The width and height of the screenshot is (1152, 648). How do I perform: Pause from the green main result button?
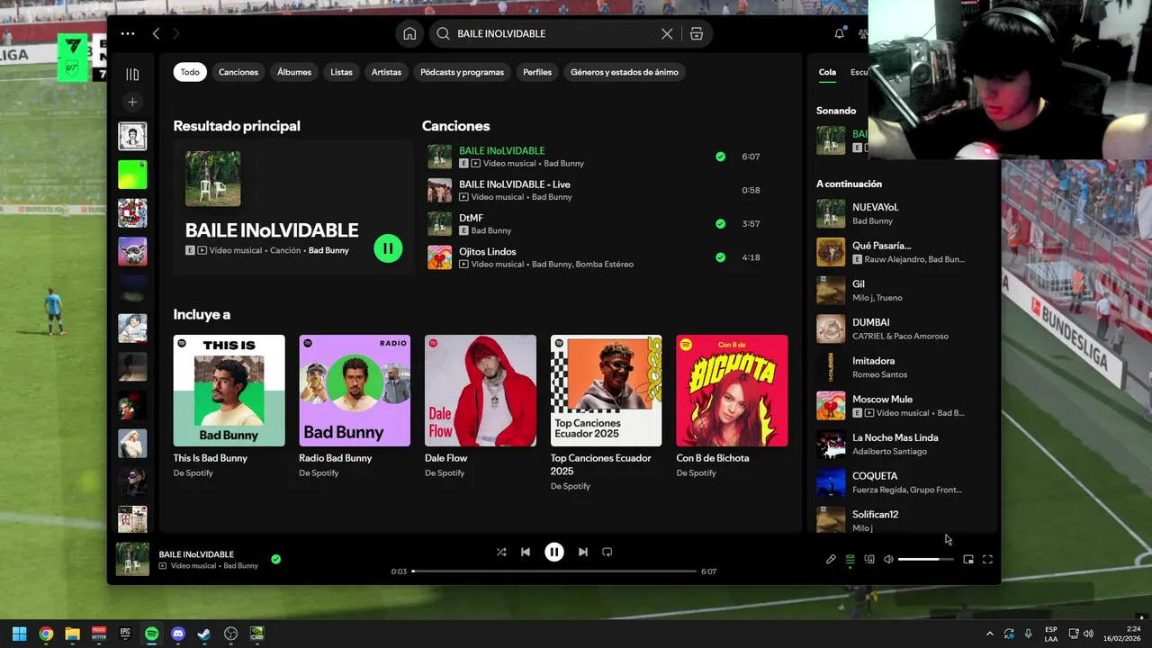(388, 247)
